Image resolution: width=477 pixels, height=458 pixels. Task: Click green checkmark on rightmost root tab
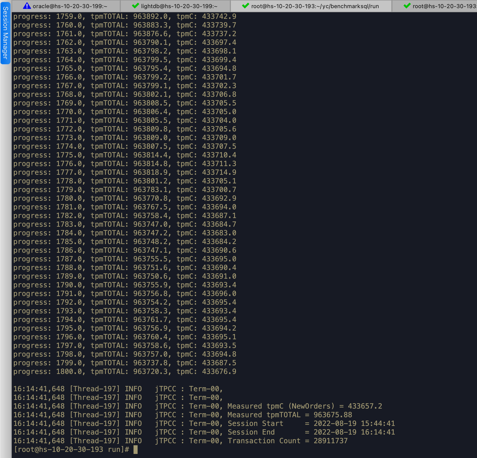click(407, 6)
